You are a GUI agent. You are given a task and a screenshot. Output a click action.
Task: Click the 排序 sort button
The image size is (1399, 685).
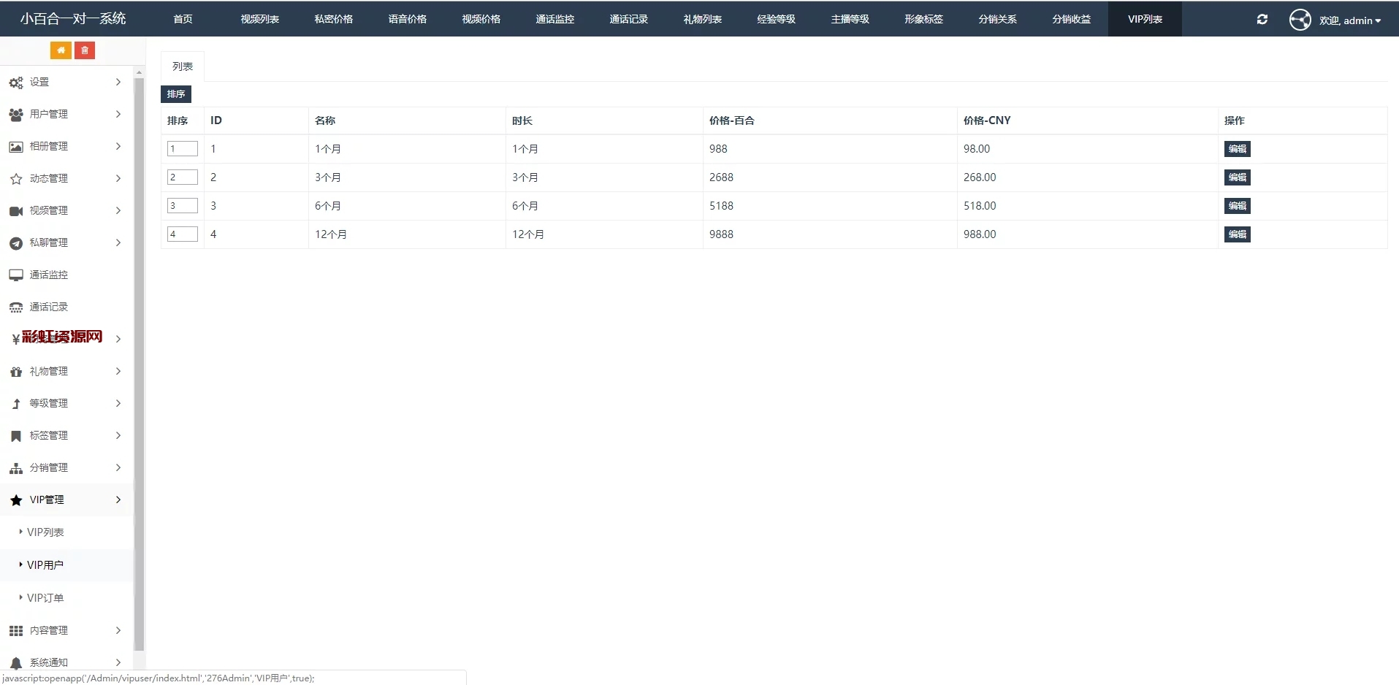point(176,94)
